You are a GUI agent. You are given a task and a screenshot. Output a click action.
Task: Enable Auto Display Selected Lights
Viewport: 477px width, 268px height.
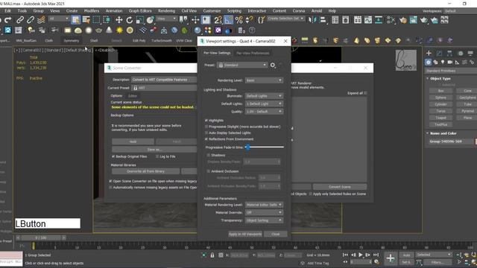pyautogui.click(x=206, y=133)
